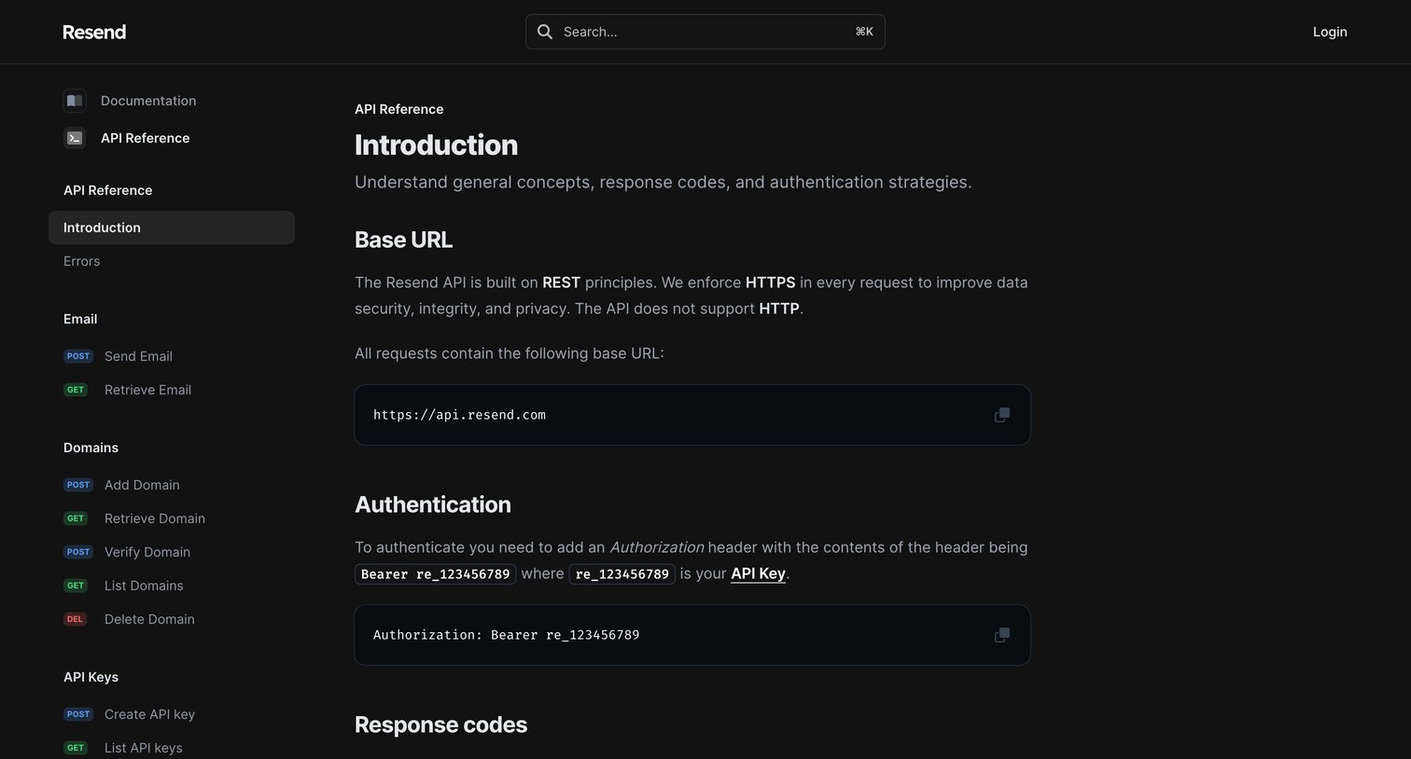The width and height of the screenshot is (1411, 759).
Task: Click the Domains sidebar group heading
Action: point(91,448)
